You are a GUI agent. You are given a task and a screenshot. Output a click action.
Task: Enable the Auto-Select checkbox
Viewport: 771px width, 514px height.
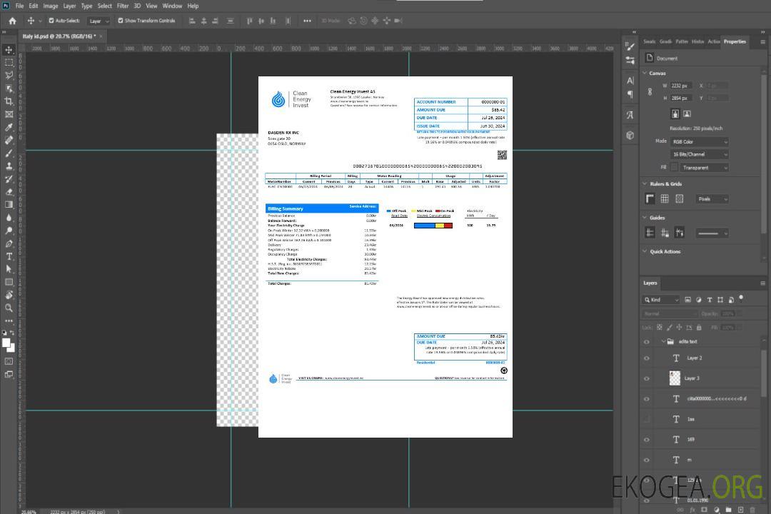[51, 21]
